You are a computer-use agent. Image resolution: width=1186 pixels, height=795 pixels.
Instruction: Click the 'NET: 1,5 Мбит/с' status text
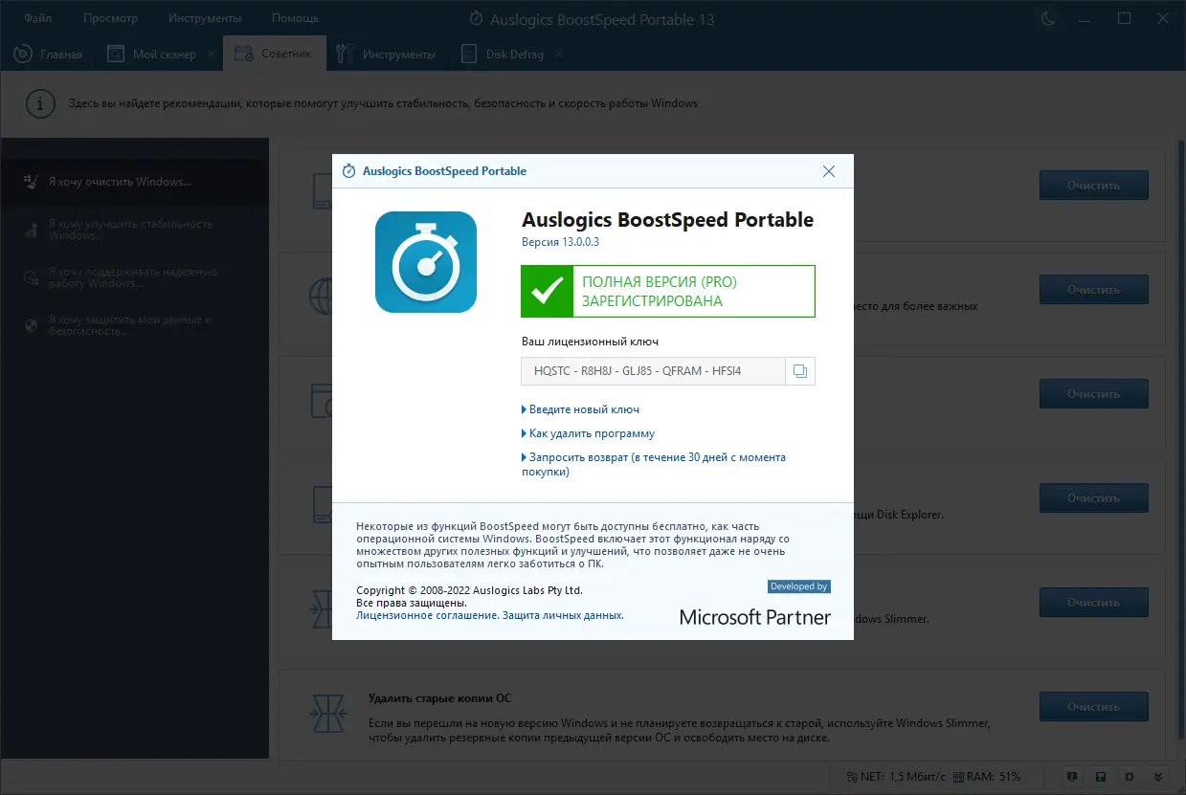pyautogui.click(x=904, y=776)
